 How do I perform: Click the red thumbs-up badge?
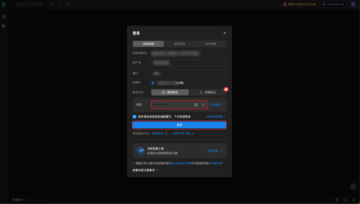point(226,89)
